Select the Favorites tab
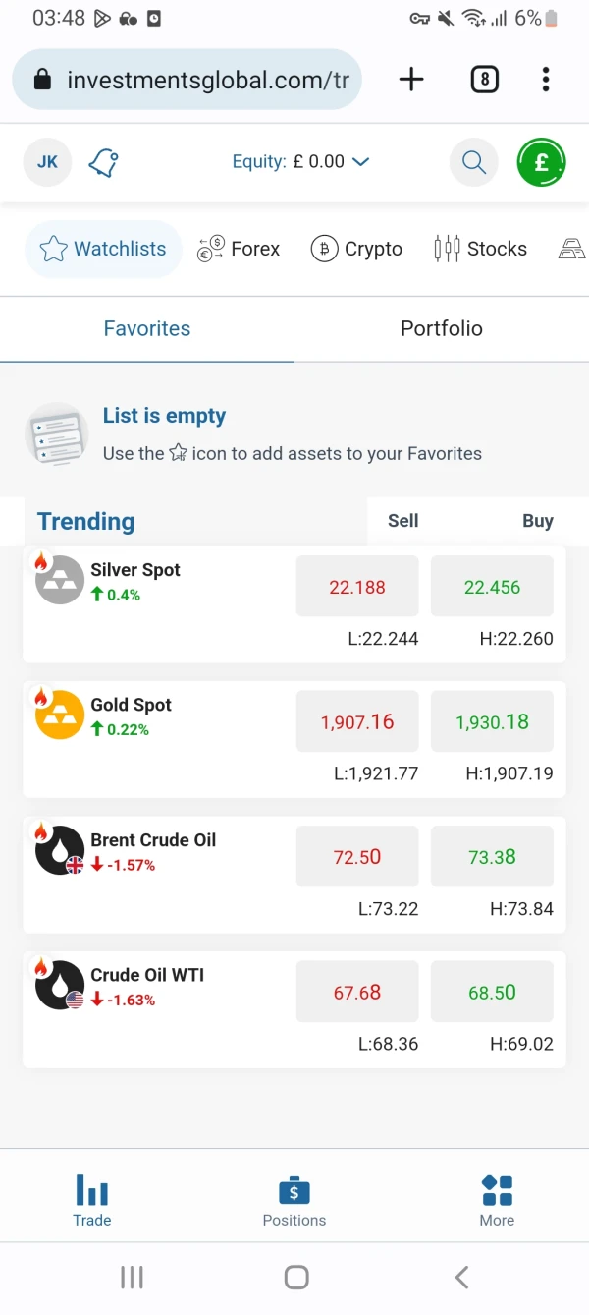Screen dimensions: 589x1315 tap(147, 328)
